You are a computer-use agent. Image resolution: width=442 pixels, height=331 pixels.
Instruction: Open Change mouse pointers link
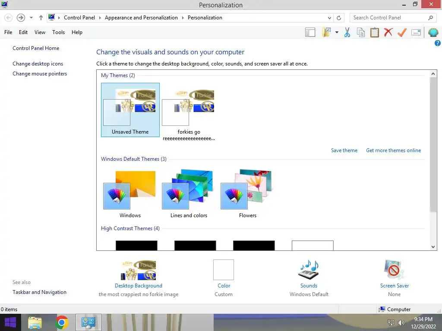pyautogui.click(x=40, y=74)
